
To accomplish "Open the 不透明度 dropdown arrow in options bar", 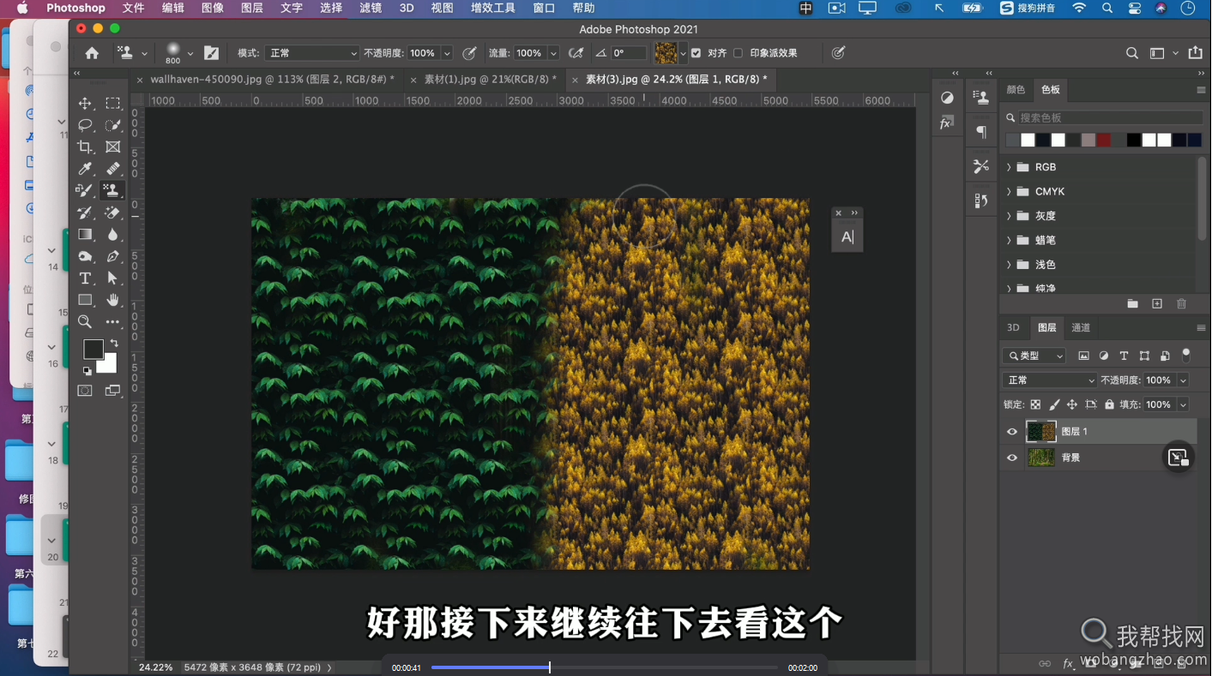I will pyautogui.click(x=447, y=53).
